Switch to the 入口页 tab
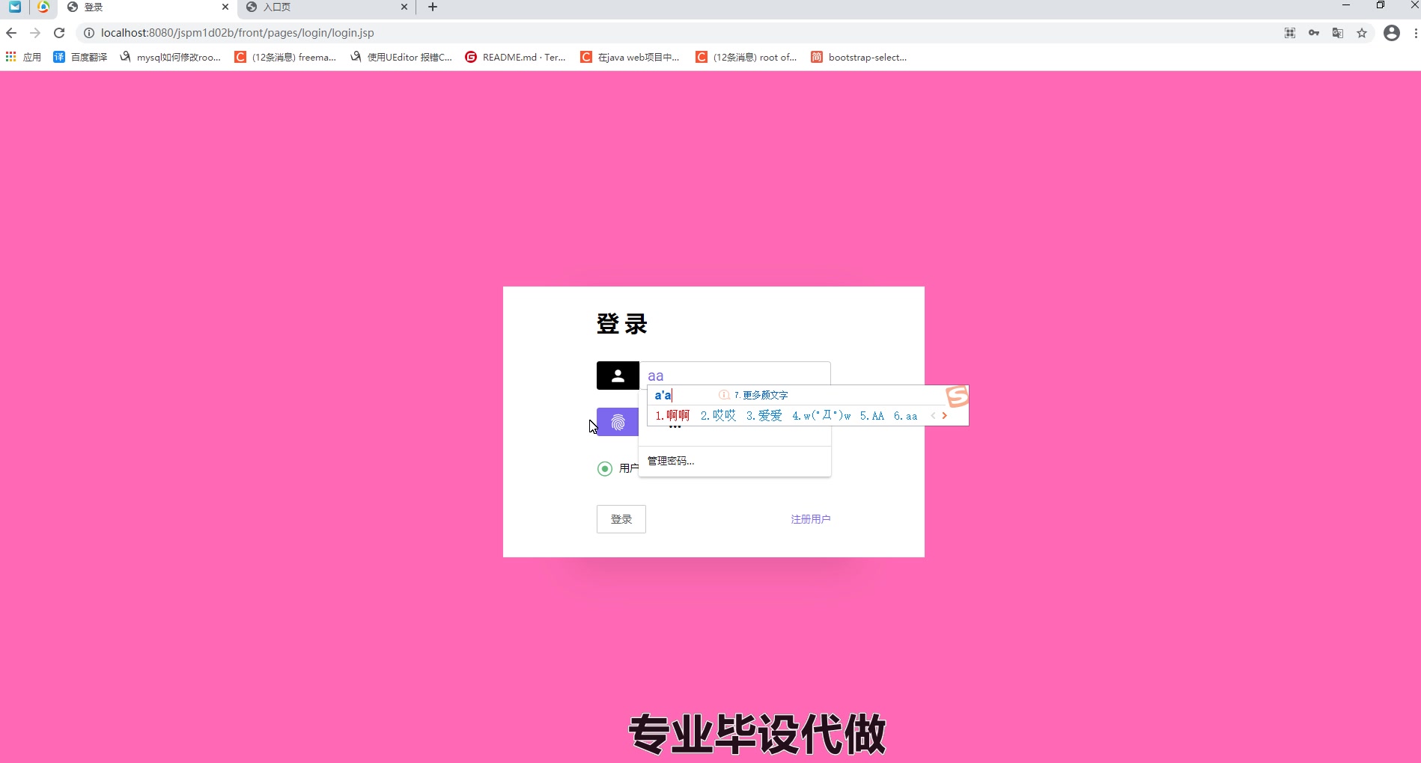The width and height of the screenshot is (1421, 763). pyautogui.click(x=327, y=7)
